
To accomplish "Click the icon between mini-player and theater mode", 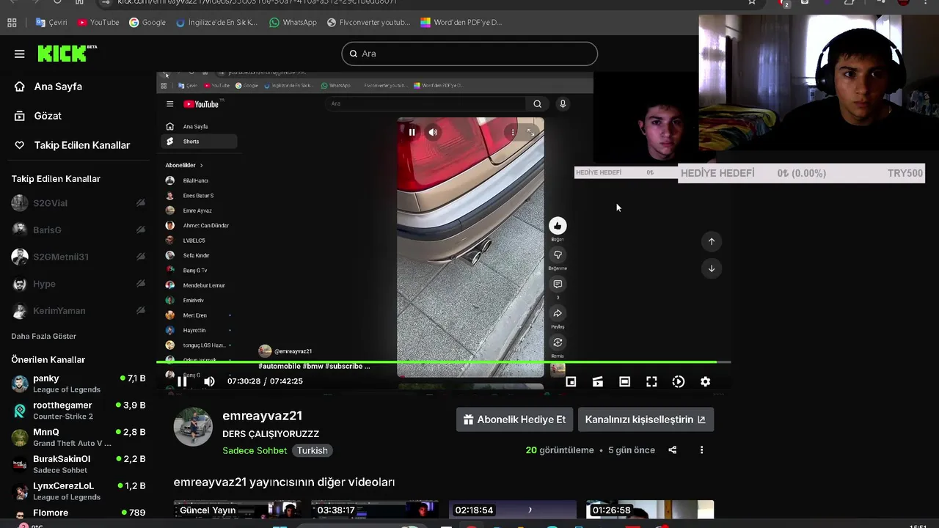I will (598, 381).
